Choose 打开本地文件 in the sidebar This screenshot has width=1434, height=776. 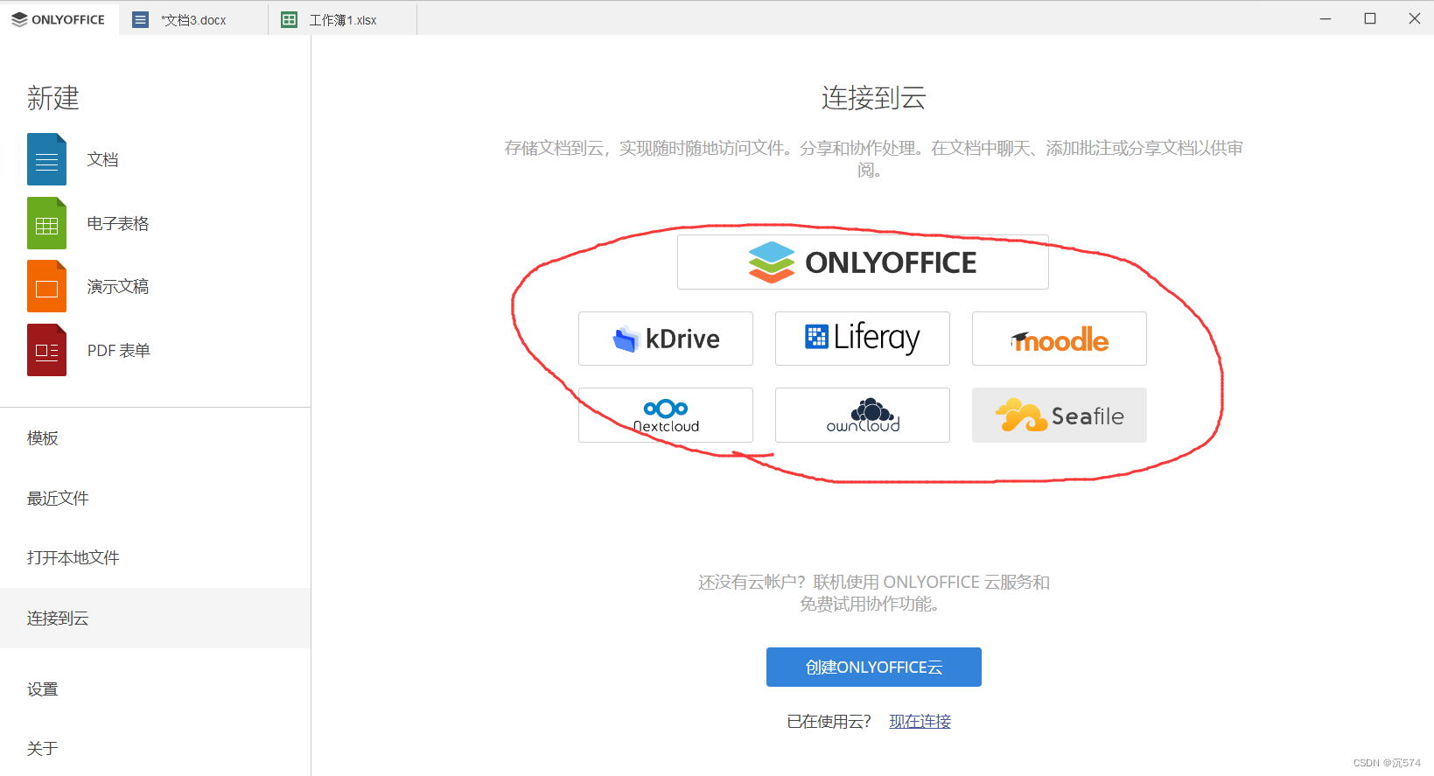click(155, 557)
